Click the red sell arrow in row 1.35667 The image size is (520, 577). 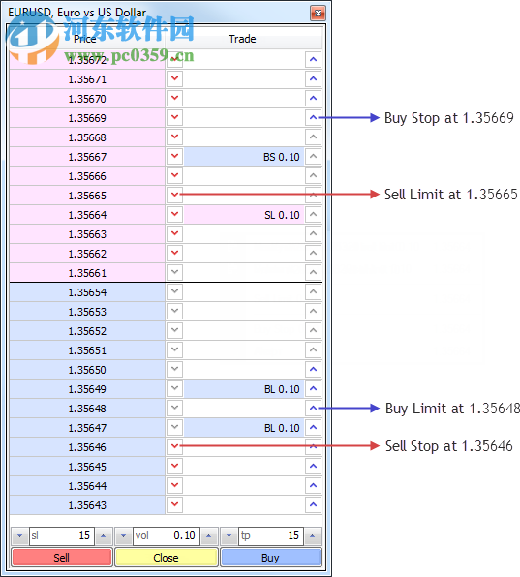[175, 157]
